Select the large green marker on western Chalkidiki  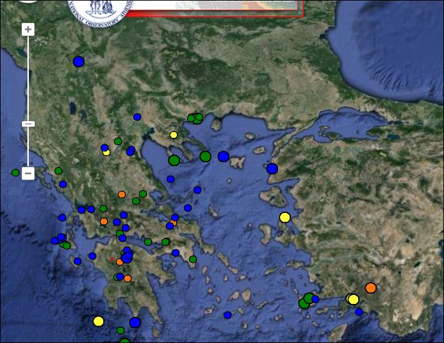[x=174, y=160]
